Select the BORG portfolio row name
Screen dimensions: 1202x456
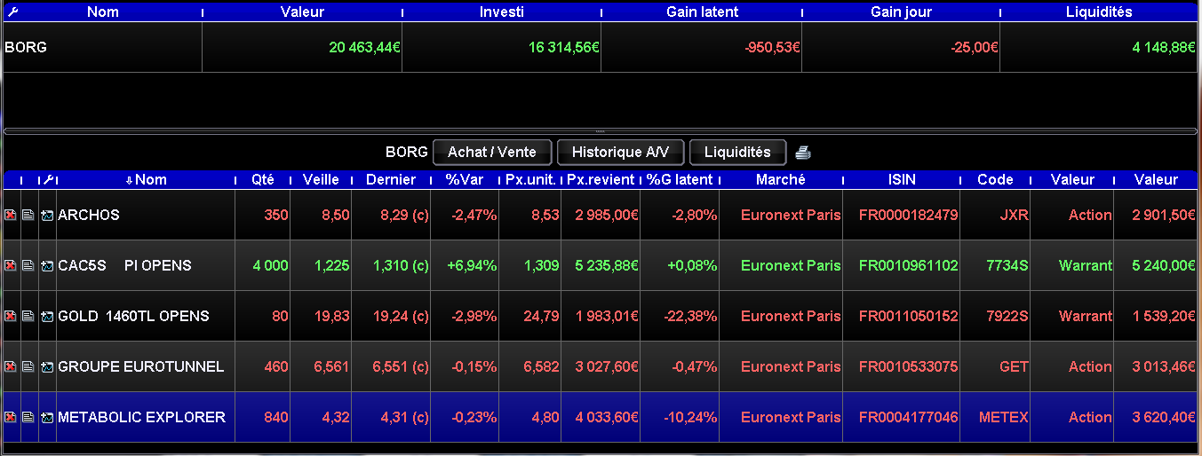pos(26,48)
